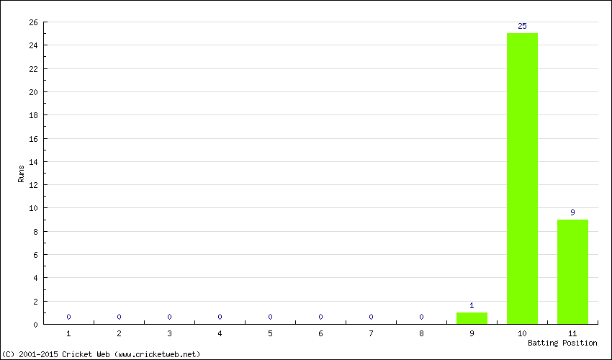Click the x-axis label "10"

(x=522, y=333)
